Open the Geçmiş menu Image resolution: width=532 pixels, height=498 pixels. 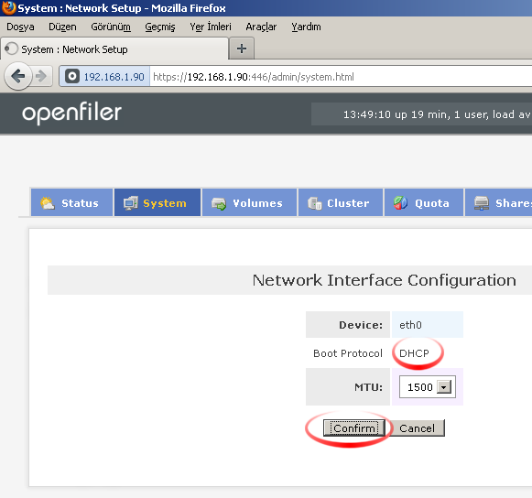160,27
